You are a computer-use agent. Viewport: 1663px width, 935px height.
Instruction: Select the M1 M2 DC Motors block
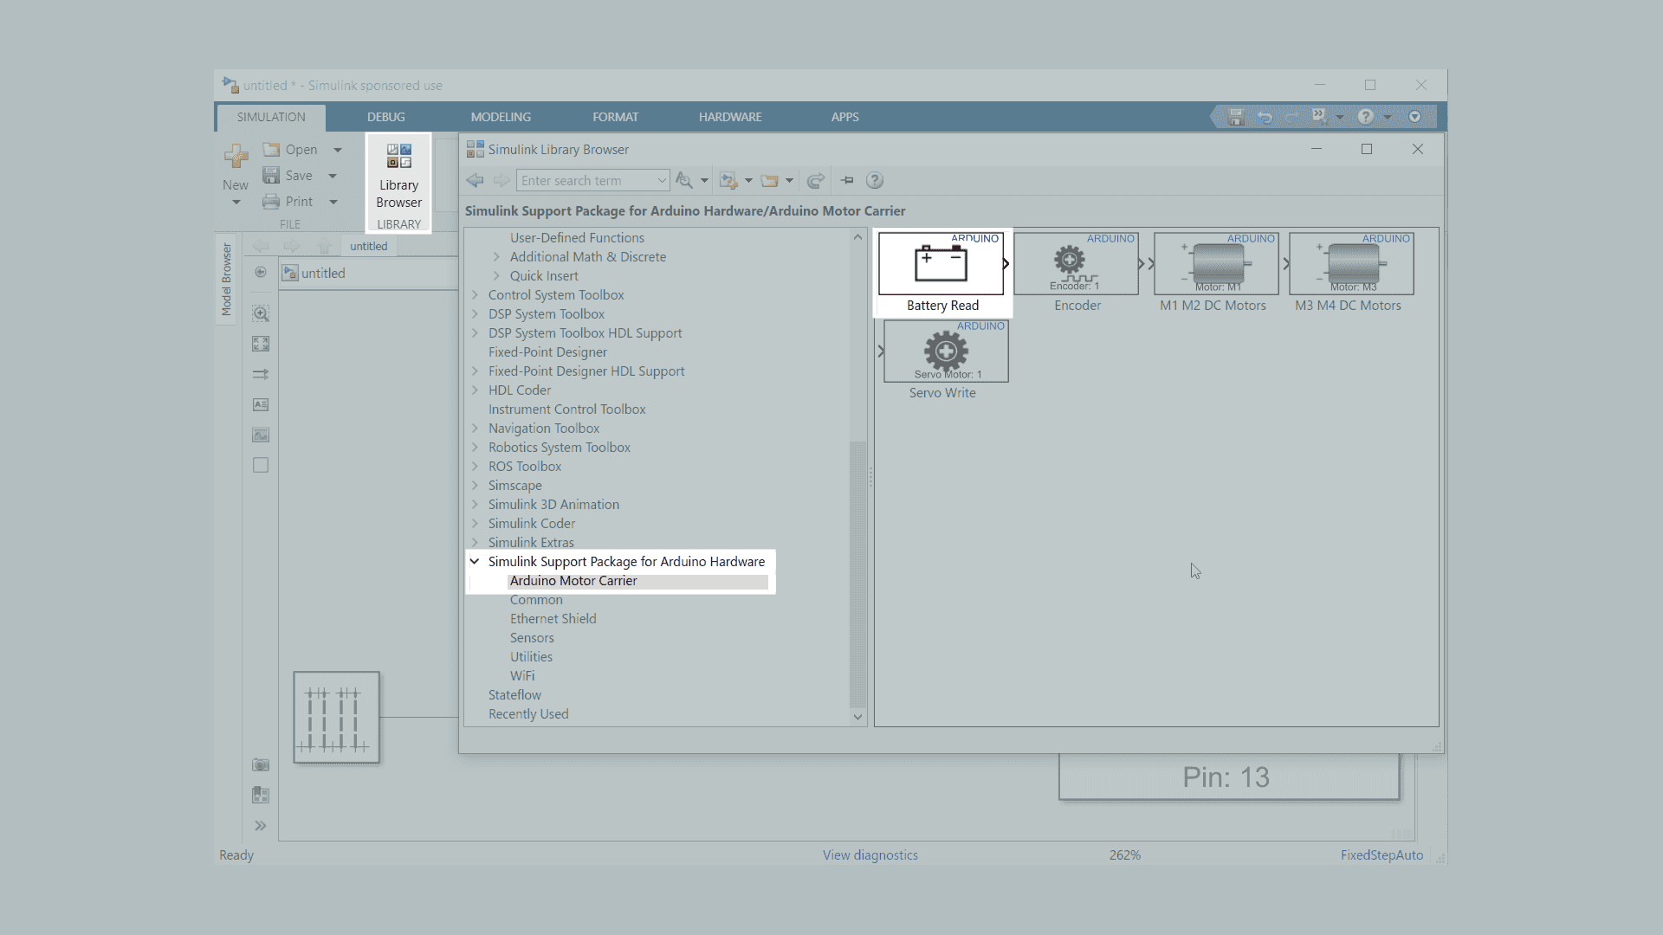1216,264
